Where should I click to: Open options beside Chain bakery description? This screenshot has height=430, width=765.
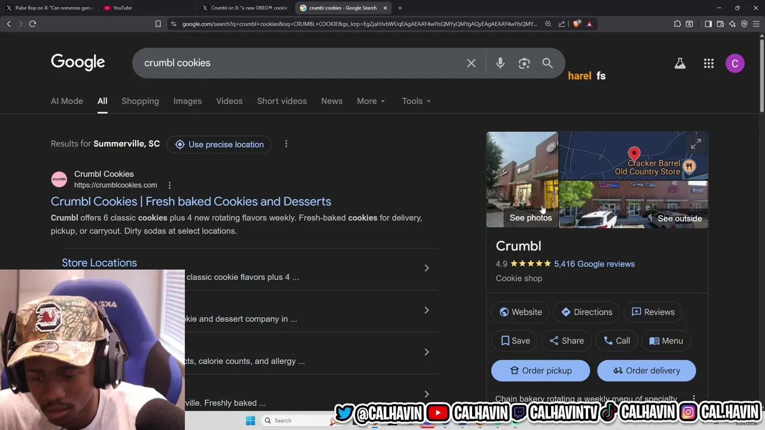(x=694, y=398)
